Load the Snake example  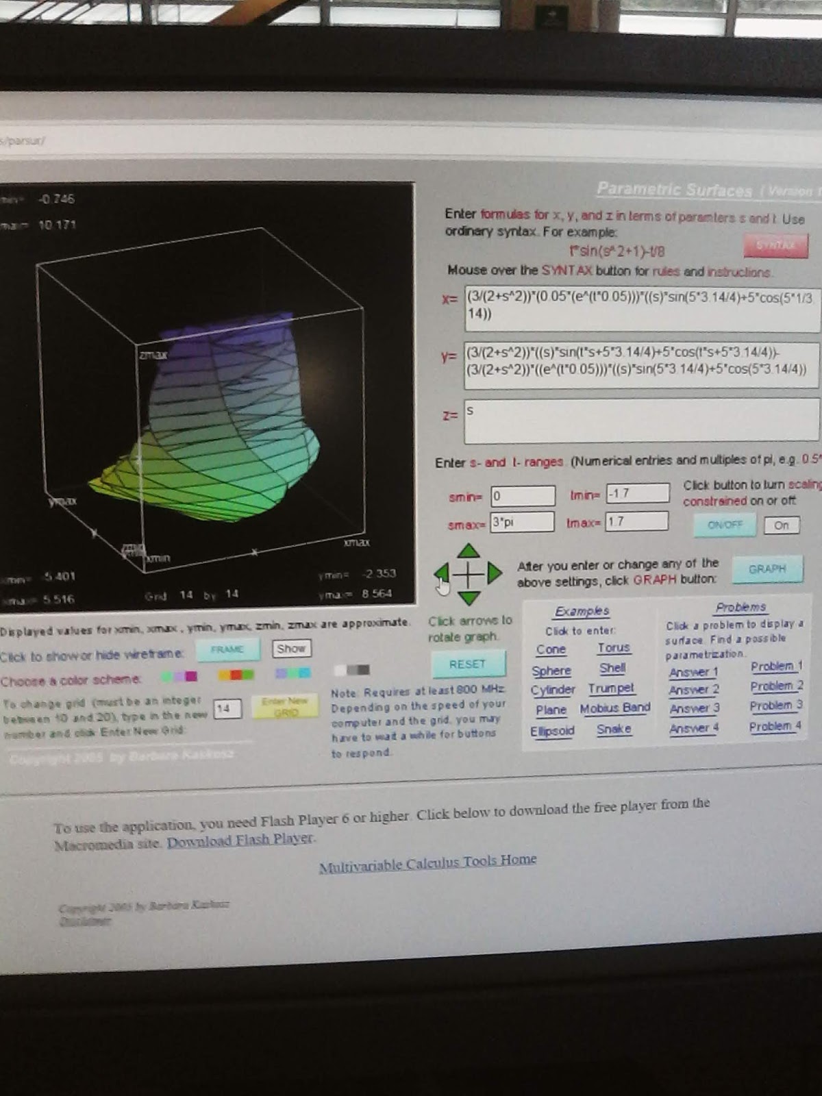(x=614, y=729)
